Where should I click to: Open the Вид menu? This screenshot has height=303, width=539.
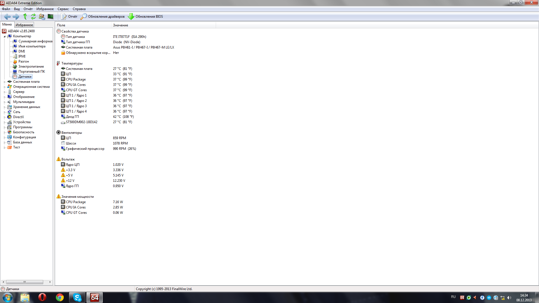pyautogui.click(x=17, y=9)
